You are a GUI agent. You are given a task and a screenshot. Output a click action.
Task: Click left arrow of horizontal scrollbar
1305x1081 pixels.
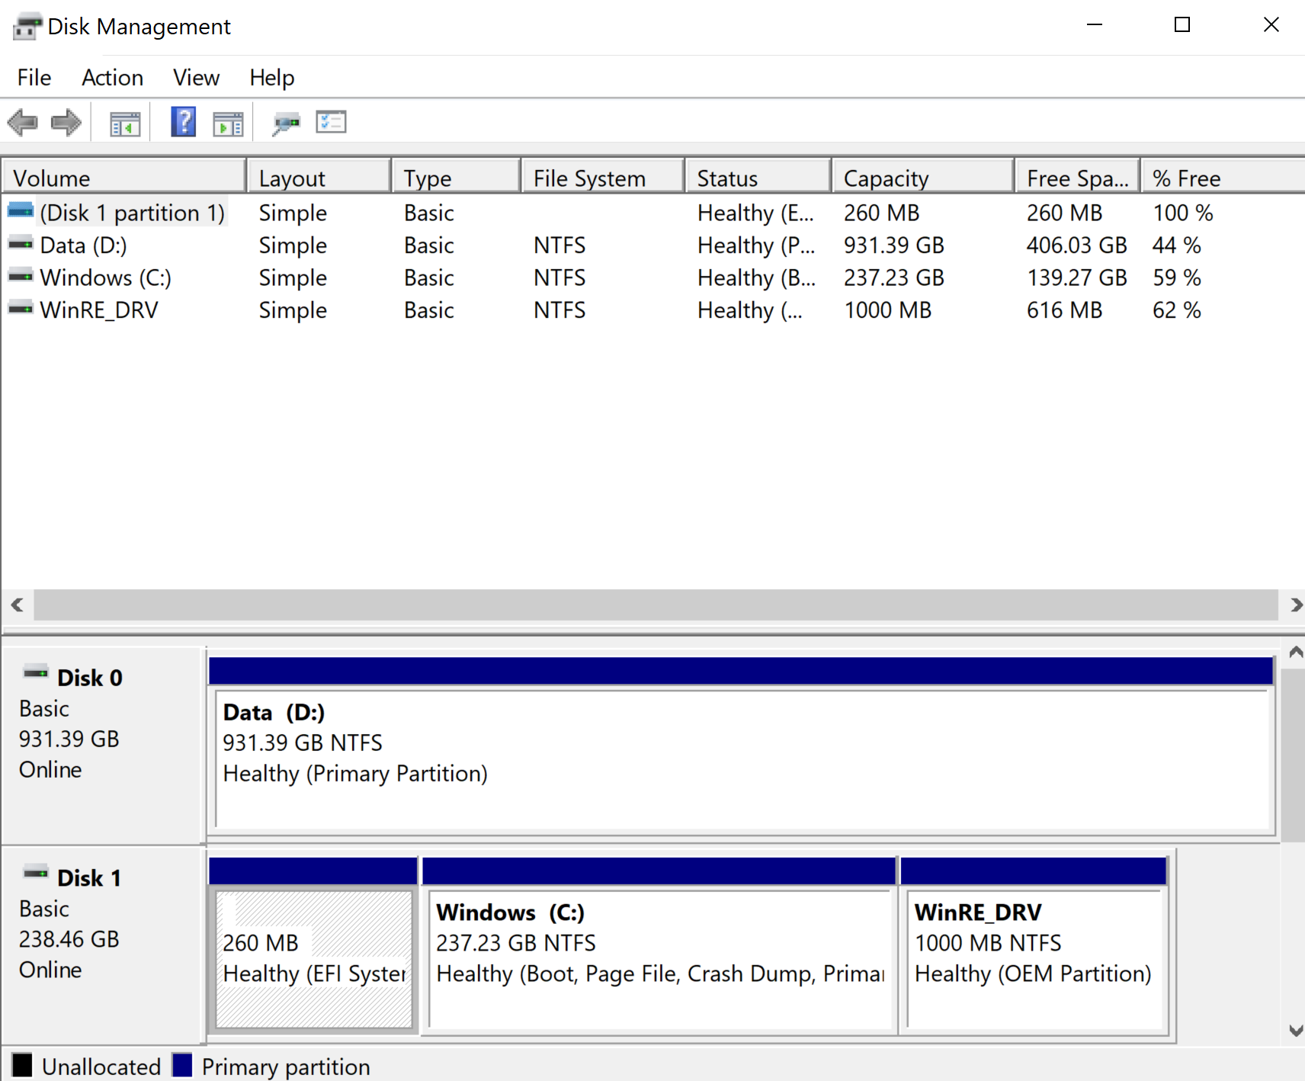tap(17, 605)
